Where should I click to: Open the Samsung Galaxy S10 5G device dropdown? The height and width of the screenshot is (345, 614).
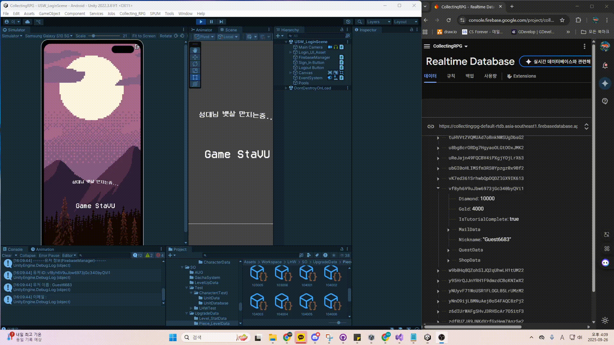click(49, 36)
